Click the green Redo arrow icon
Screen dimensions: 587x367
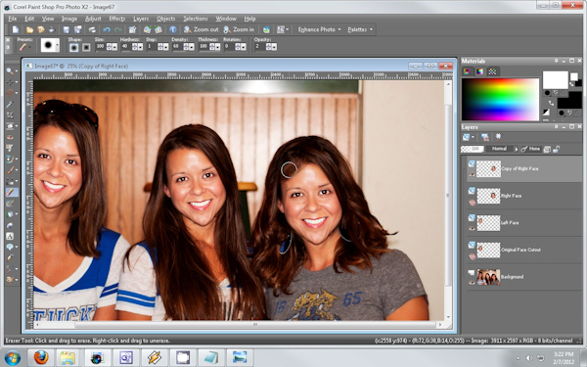(x=118, y=29)
